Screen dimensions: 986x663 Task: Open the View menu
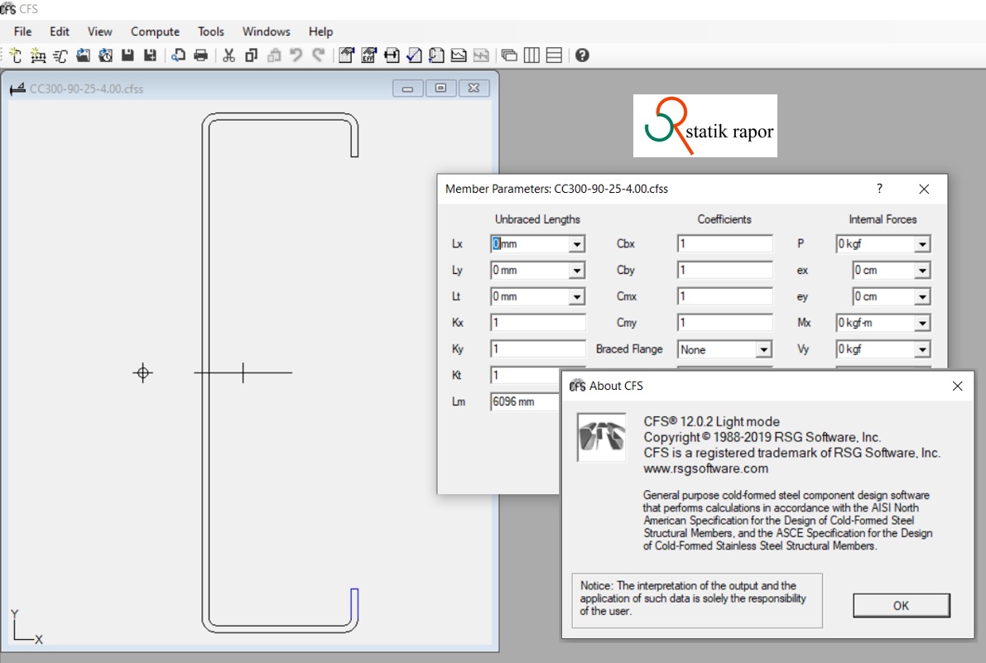[x=99, y=31]
